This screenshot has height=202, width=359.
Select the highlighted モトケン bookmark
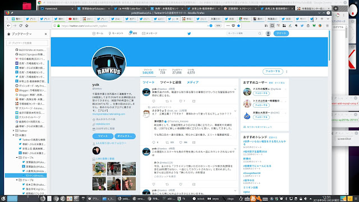point(26,176)
